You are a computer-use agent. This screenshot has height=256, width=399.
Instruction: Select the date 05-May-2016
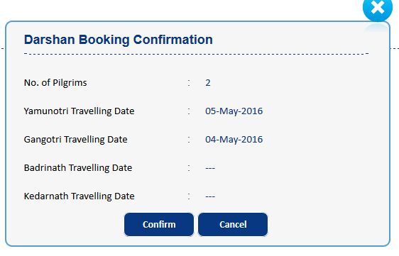[234, 111]
